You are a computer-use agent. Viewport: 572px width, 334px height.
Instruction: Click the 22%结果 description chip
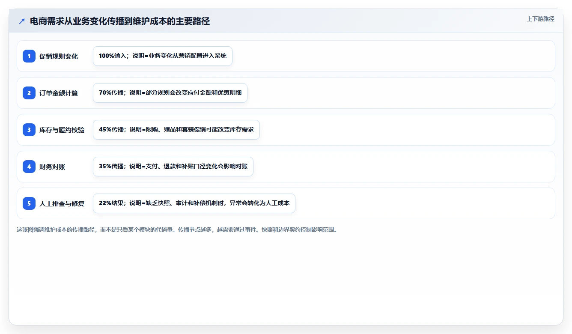click(x=194, y=203)
